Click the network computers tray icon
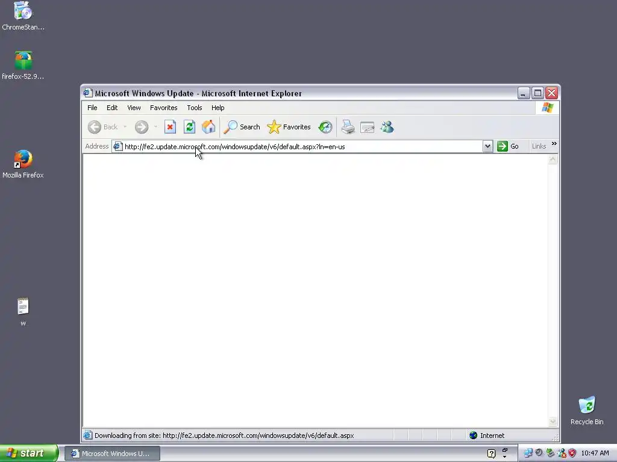This screenshot has width=617, height=462. click(528, 453)
